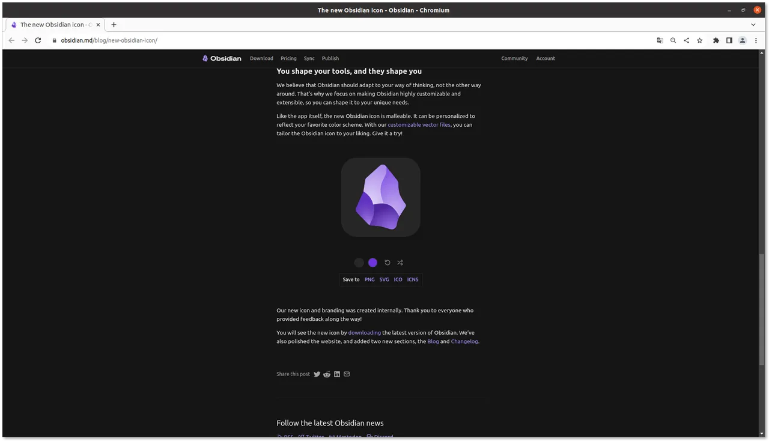This screenshot has width=769, height=441.
Task: Click the browser forward arrow
Action: 25,40
